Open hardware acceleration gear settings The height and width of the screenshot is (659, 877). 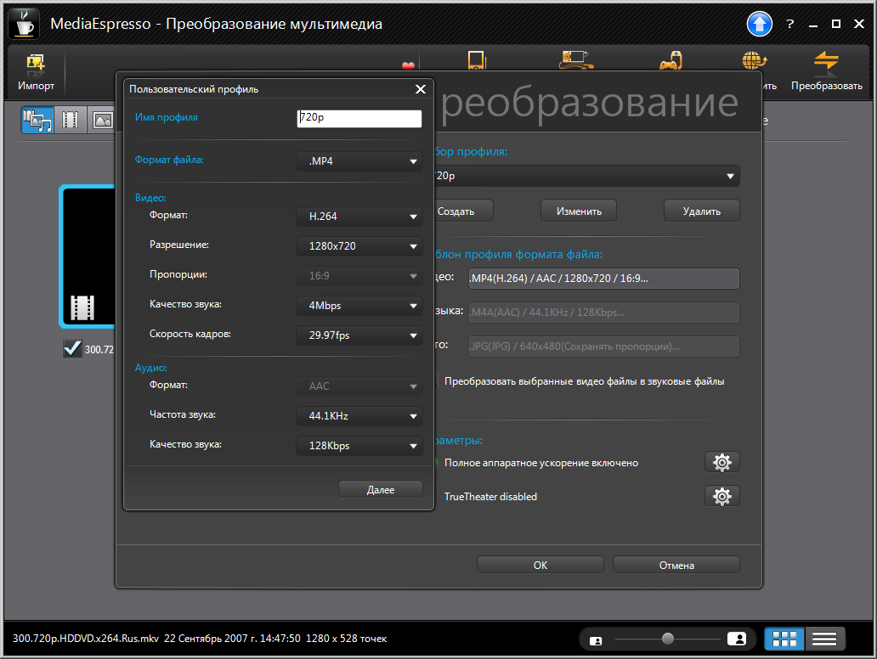point(721,463)
